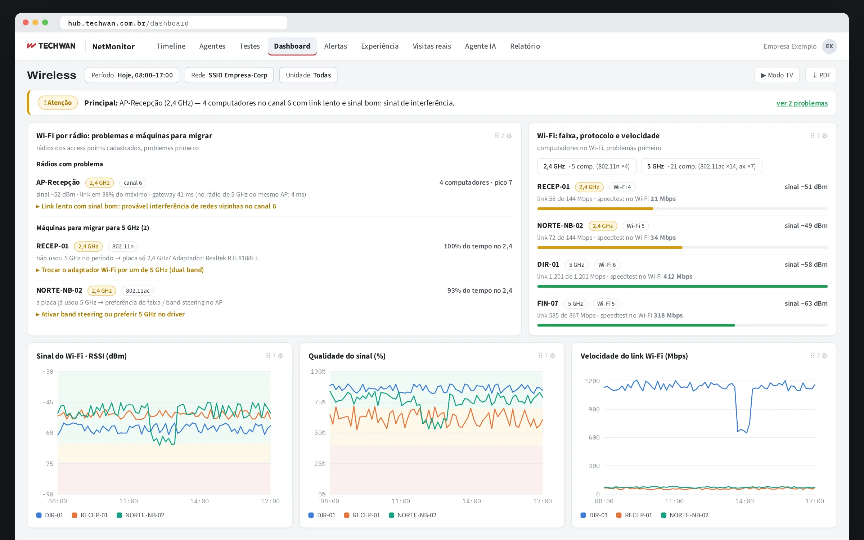Click the drag handle of Wi-Fi por rádio card
This screenshot has height=540, width=864.
[497, 135]
